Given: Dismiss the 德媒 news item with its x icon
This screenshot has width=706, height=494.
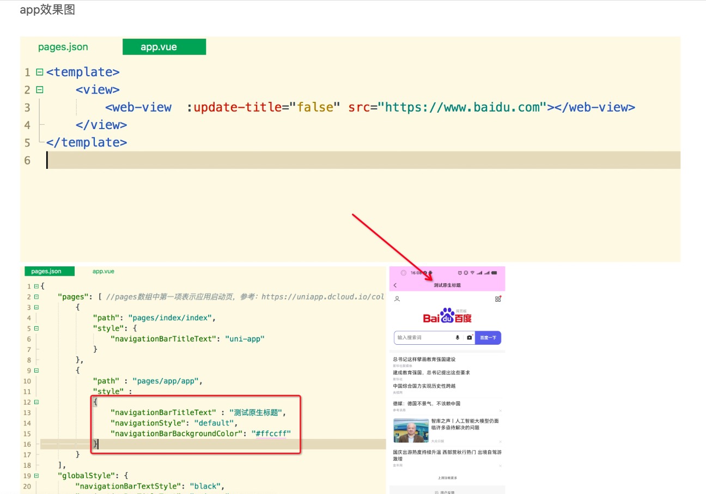Looking at the screenshot, I should point(500,410).
